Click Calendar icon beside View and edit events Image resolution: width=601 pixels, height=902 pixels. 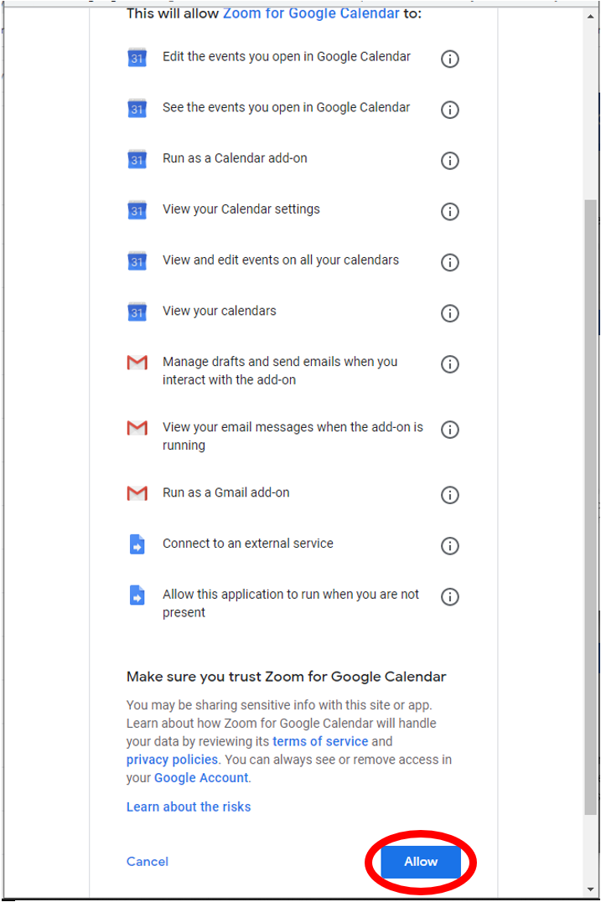point(137,260)
